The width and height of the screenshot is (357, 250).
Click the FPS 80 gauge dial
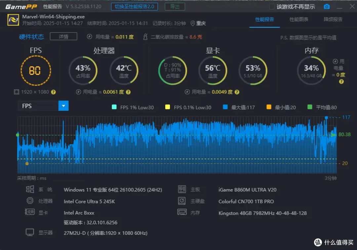pyautogui.click(x=36, y=70)
